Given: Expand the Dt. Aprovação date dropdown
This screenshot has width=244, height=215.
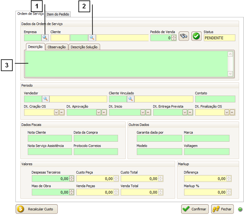Looking at the screenshot, I should 99,112.
